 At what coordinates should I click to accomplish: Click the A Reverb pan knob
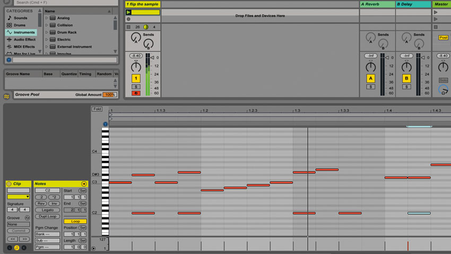tap(370, 67)
